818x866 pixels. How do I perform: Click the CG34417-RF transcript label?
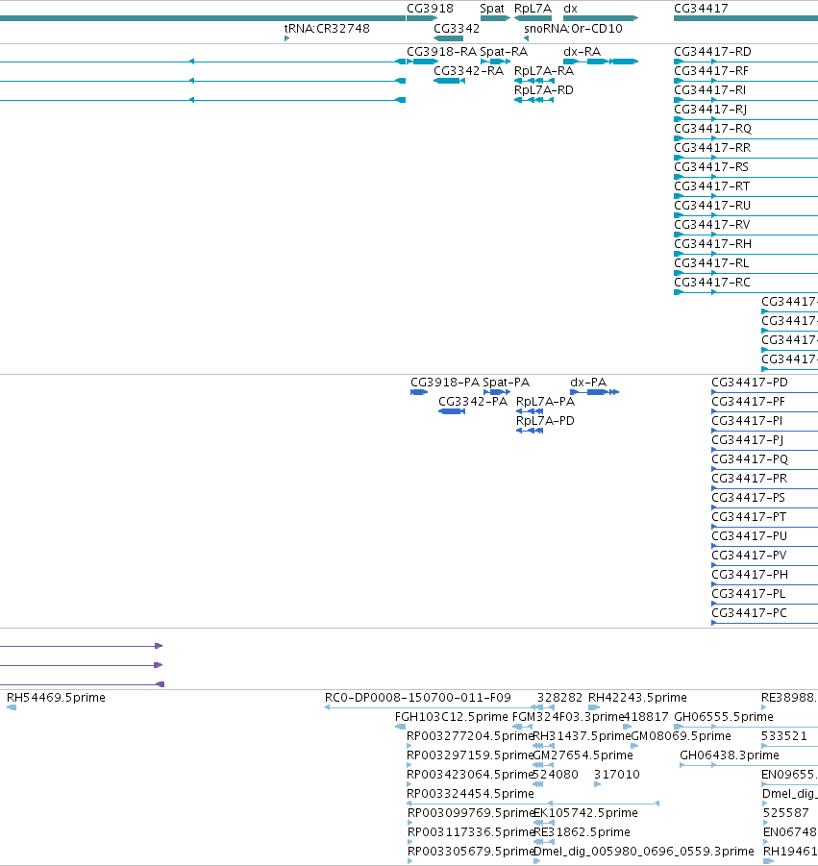click(711, 71)
